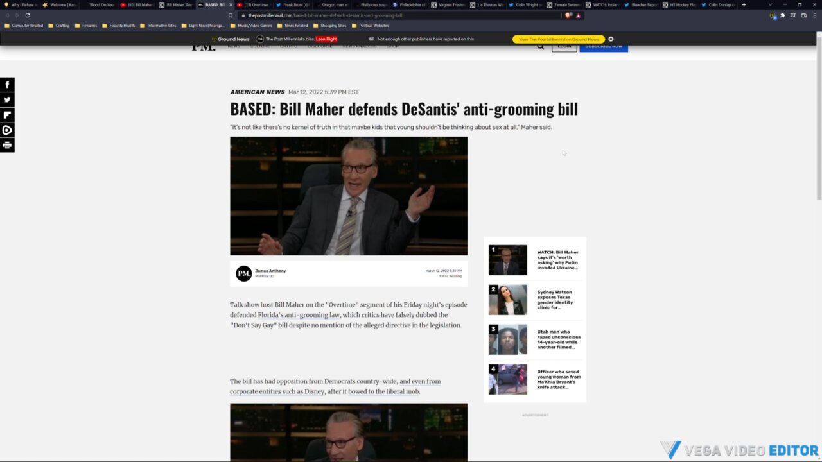Screen dimensions: 822x462
Task: Switch to the 'Philly cop' tab
Action: [x=371, y=4]
